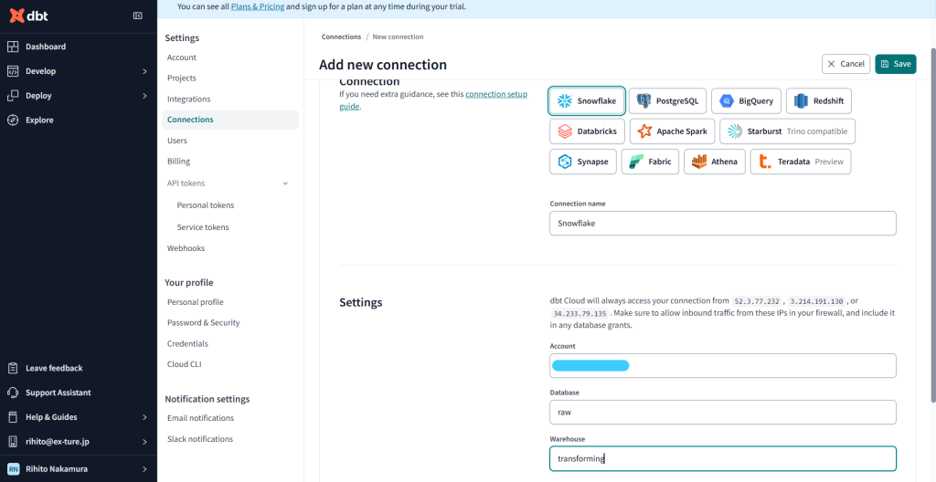Select the BigQuery connection type
936x482 pixels.
point(746,100)
